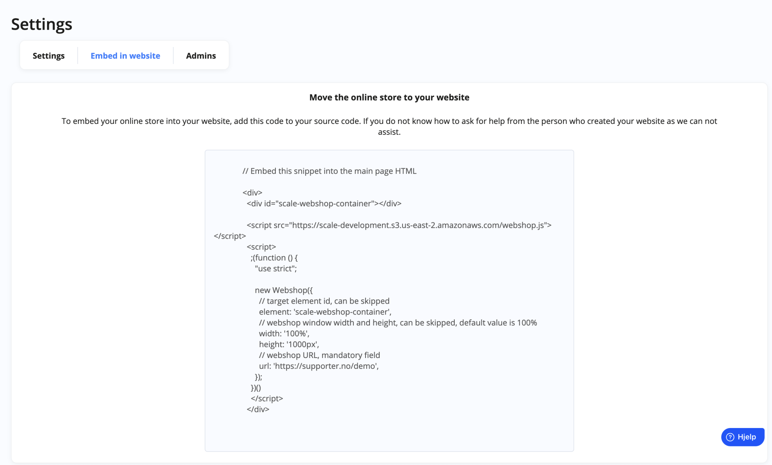Viewport: 772px width, 465px height.
Task: Click the 'Settings' page heading
Action: pyautogui.click(x=42, y=25)
